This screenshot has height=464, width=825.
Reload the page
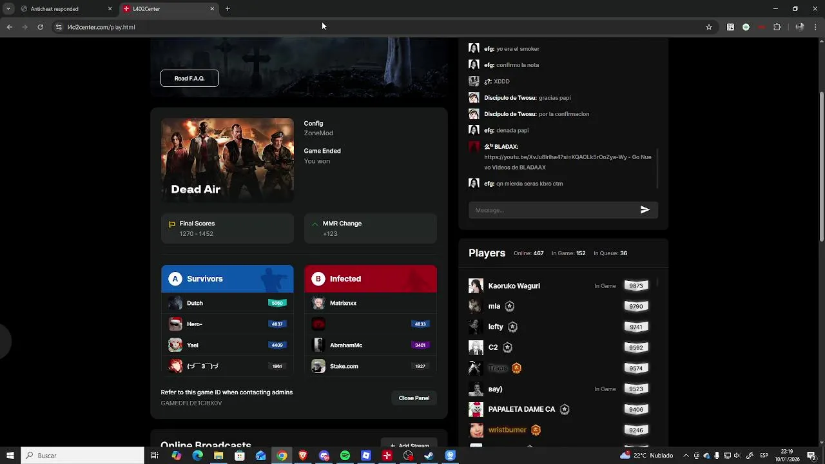pyautogui.click(x=40, y=27)
